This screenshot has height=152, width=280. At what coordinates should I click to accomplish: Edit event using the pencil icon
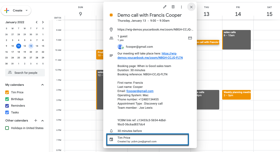click(x=165, y=7)
